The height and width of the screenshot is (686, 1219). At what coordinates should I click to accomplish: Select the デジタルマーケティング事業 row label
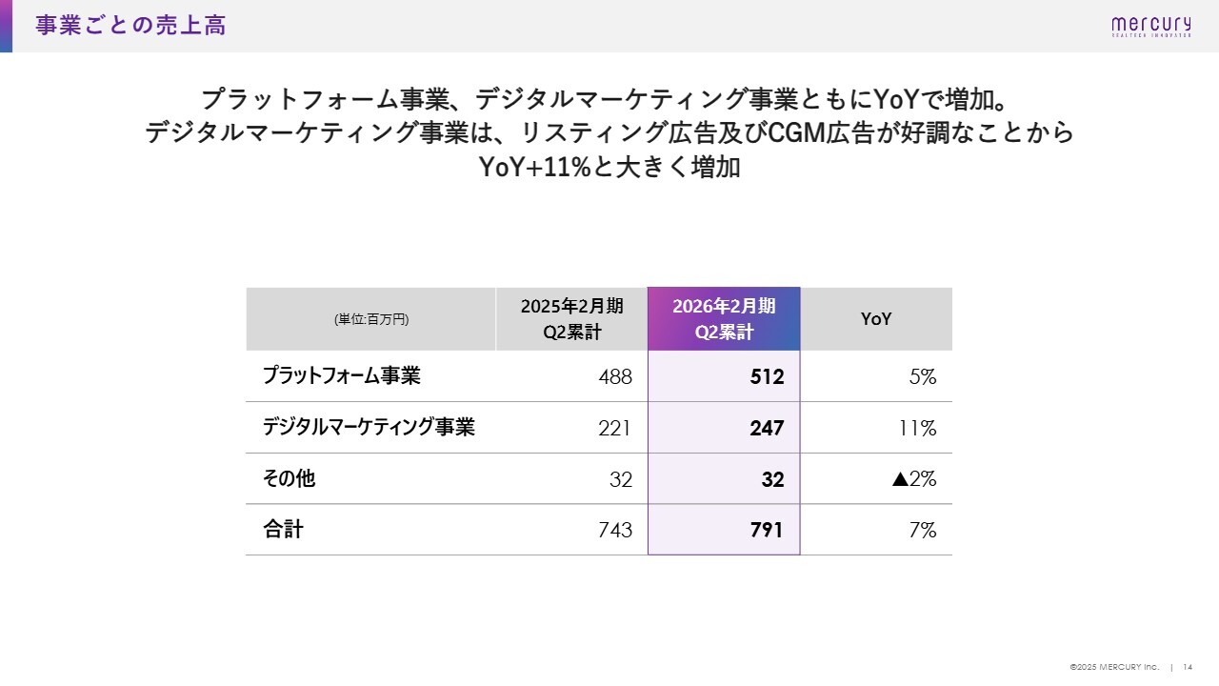tap(369, 428)
